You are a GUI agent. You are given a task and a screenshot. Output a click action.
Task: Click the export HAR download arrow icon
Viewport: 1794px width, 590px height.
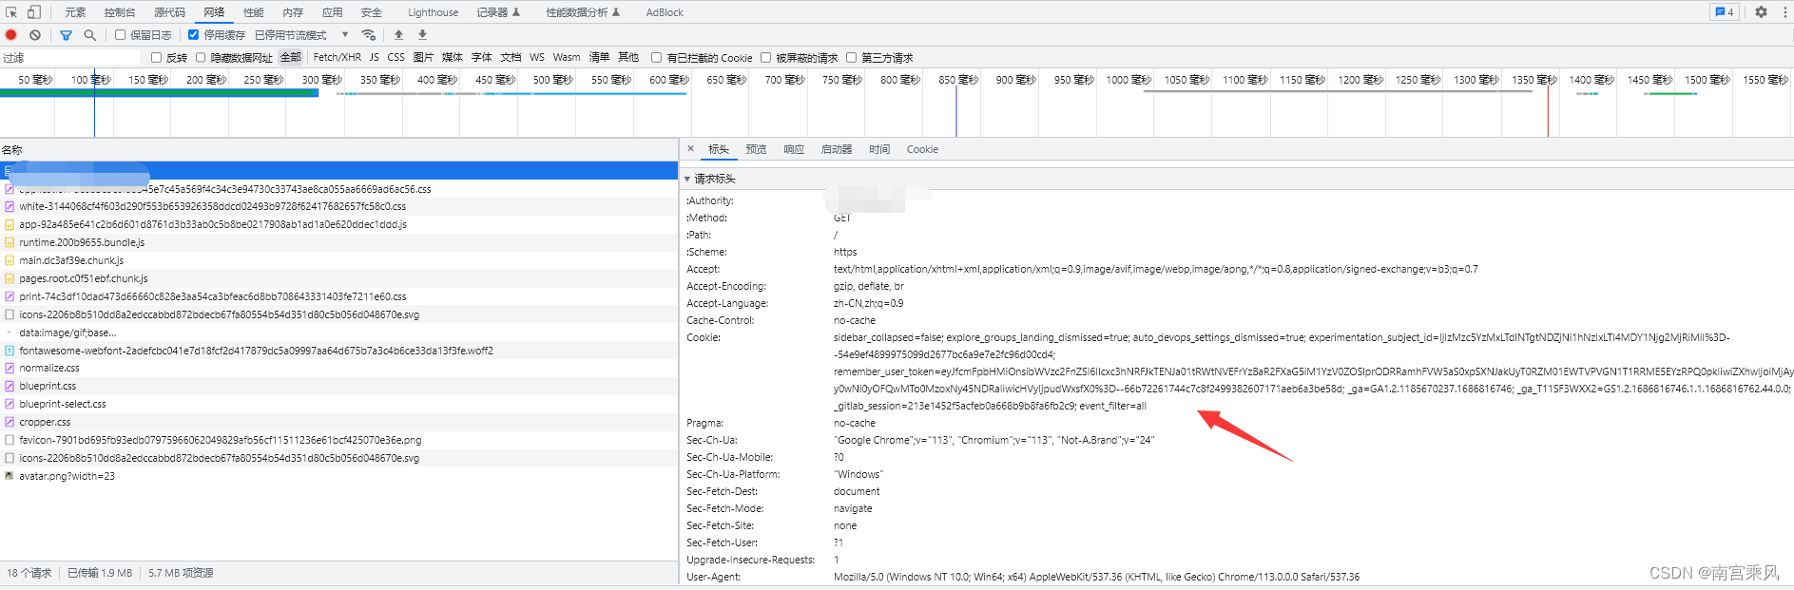(422, 35)
